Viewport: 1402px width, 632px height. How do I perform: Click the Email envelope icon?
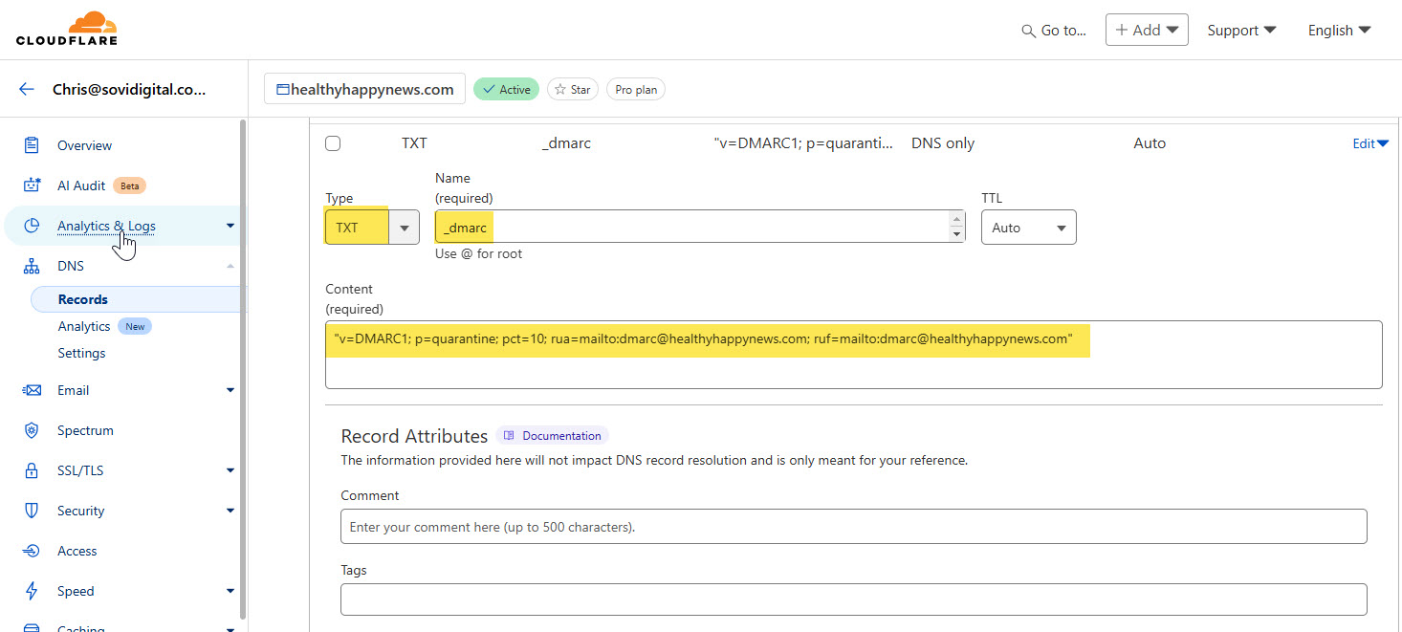[x=32, y=390]
